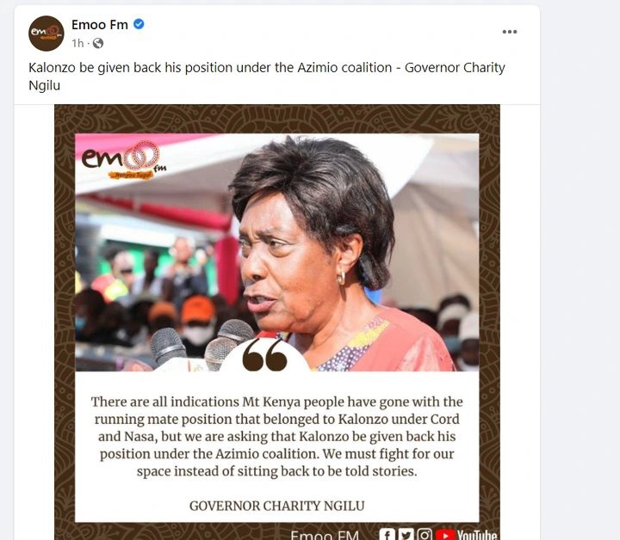Click the Instagram icon in image footer
Screen dimensions: 620x540
(x=425, y=535)
